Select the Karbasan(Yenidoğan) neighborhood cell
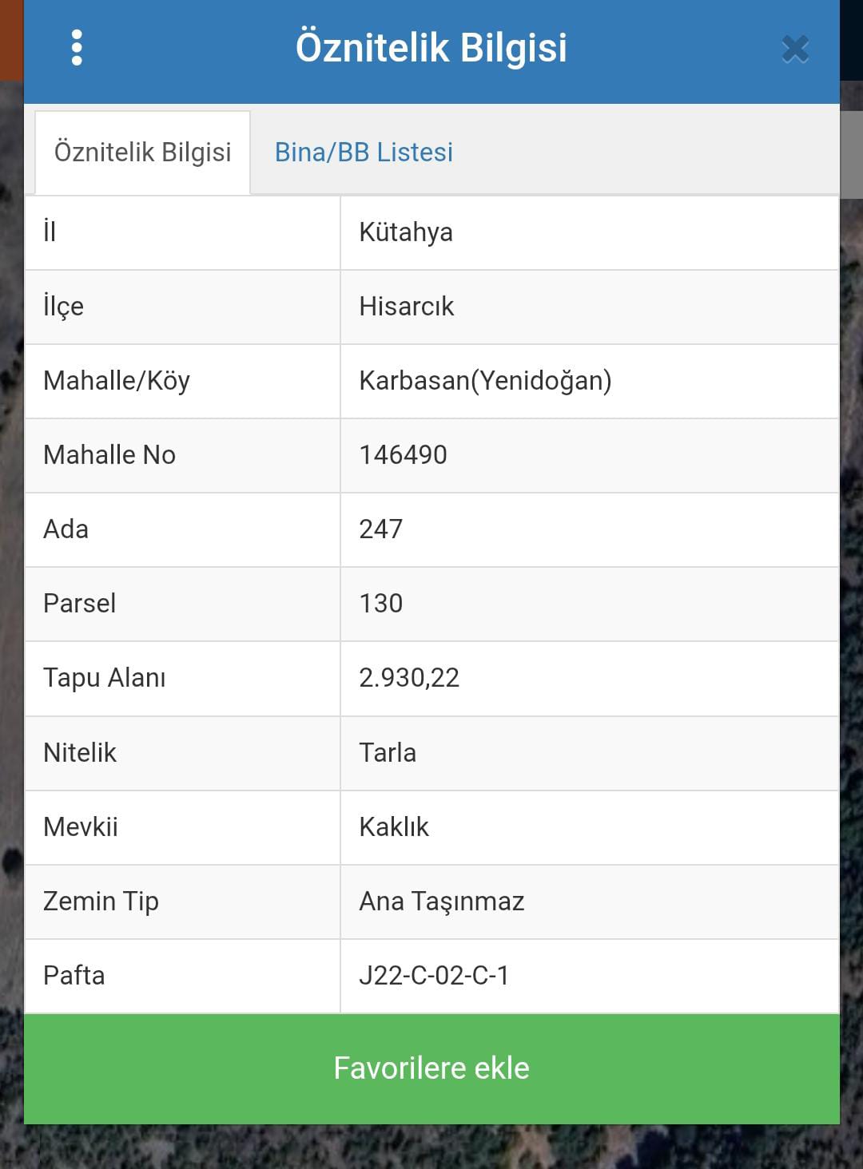This screenshot has width=863, height=1169. click(x=589, y=381)
